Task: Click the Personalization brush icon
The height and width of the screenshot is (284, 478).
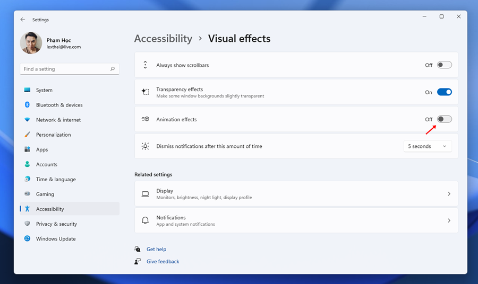Action: [x=27, y=135]
